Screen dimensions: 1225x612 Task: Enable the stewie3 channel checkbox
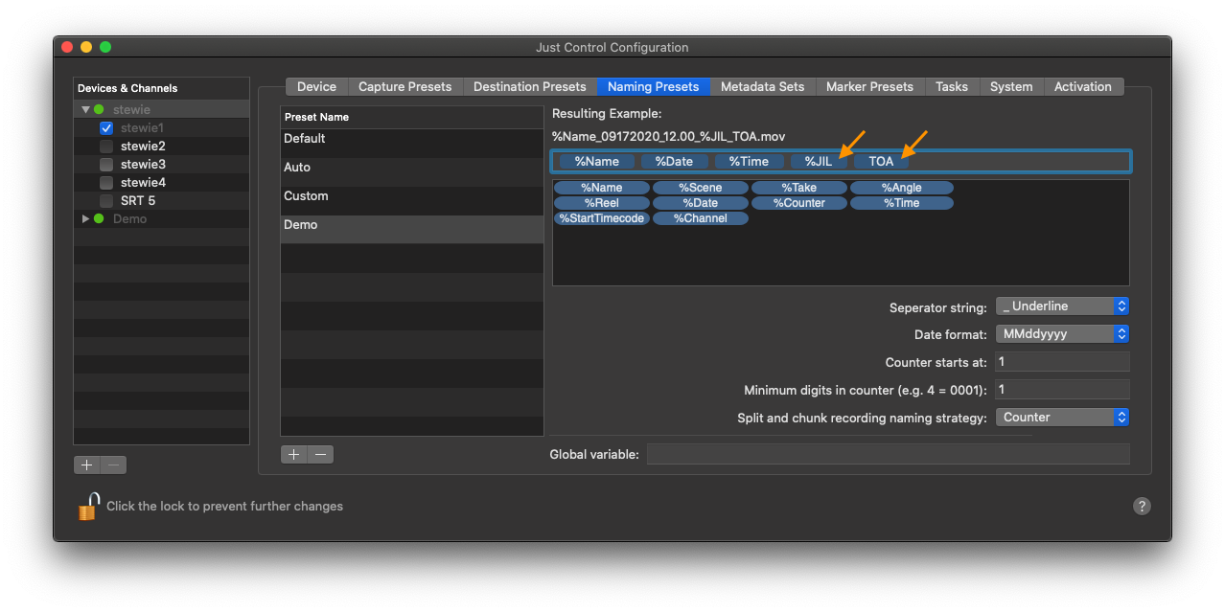(106, 164)
